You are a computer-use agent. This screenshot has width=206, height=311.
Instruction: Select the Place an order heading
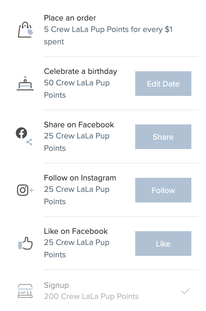pos(70,18)
